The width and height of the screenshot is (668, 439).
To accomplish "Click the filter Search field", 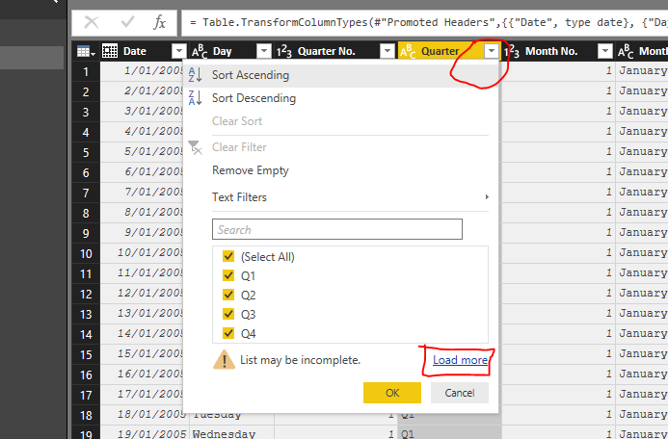I will (x=337, y=229).
